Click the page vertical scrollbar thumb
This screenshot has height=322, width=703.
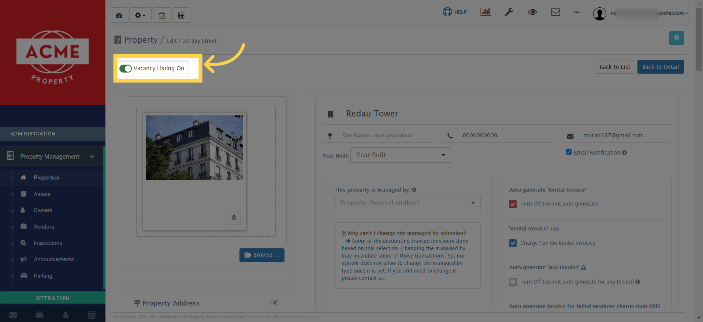699,38
